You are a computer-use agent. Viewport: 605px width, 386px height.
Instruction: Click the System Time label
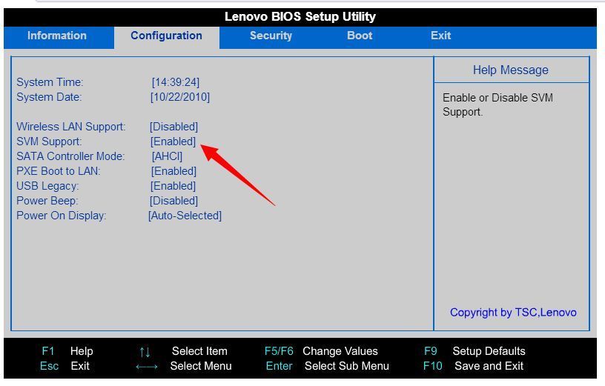coord(50,82)
